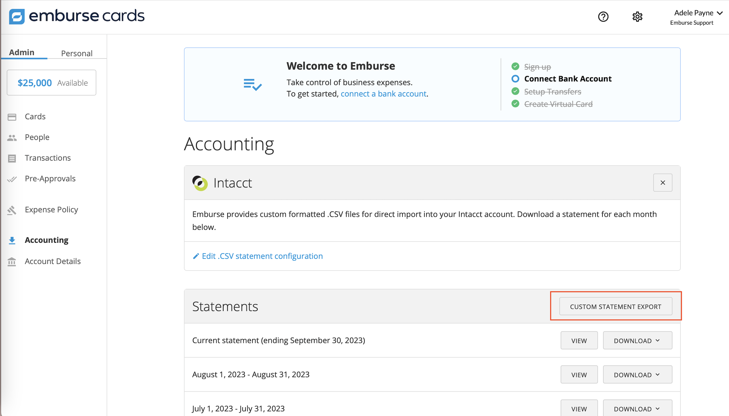Click the crossed-out Sign up step
The height and width of the screenshot is (416, 729).
(537, 67)
